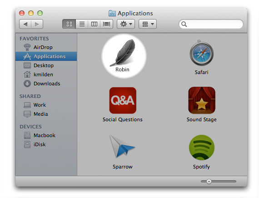This screenshot has width=259, height=198.
Task: Click the Media monitor icon
Action: point(27,114)
